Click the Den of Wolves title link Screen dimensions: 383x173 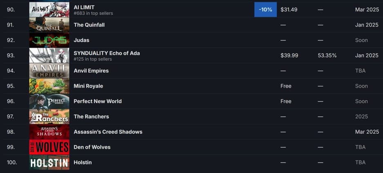coord(92,147)
